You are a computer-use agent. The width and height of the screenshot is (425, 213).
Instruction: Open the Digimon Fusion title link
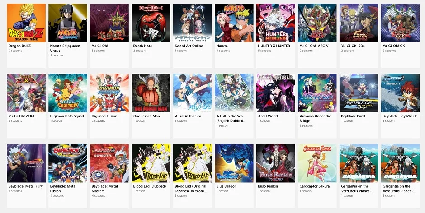[x=104, y=116]
